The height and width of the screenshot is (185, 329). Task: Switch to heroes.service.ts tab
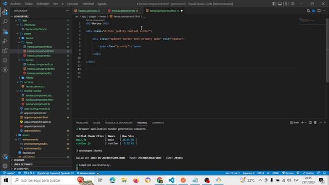88,11
